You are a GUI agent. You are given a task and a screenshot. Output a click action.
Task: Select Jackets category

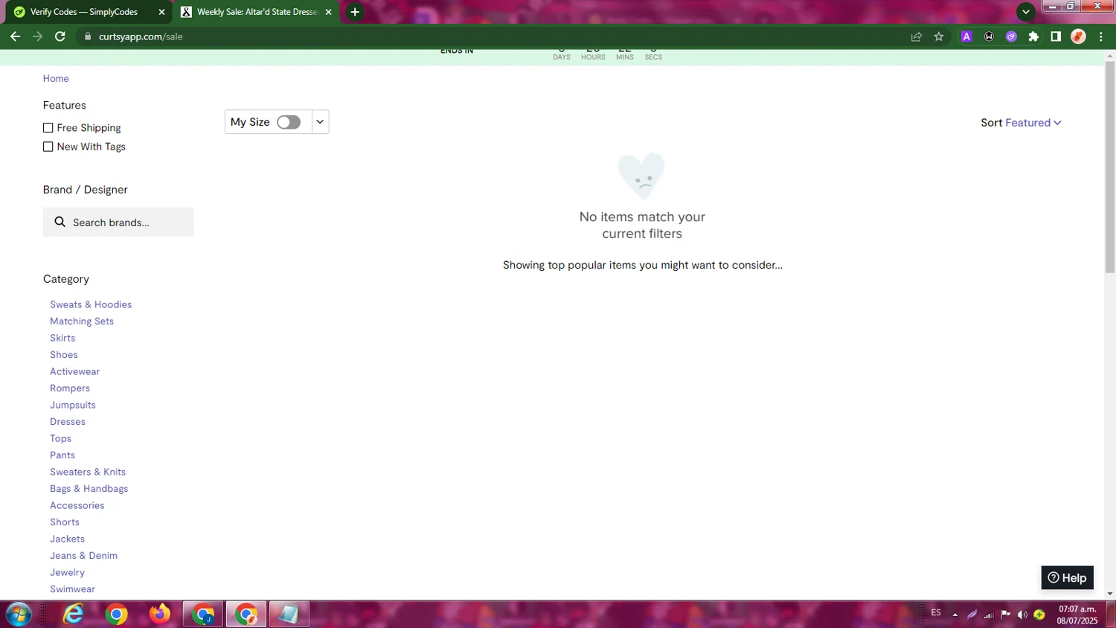coord(68,539)
